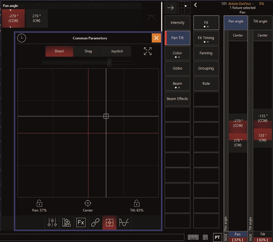
Task: Select 270° (CW) preset at top left
Action: pyautogui.click(x=36, y=18)
